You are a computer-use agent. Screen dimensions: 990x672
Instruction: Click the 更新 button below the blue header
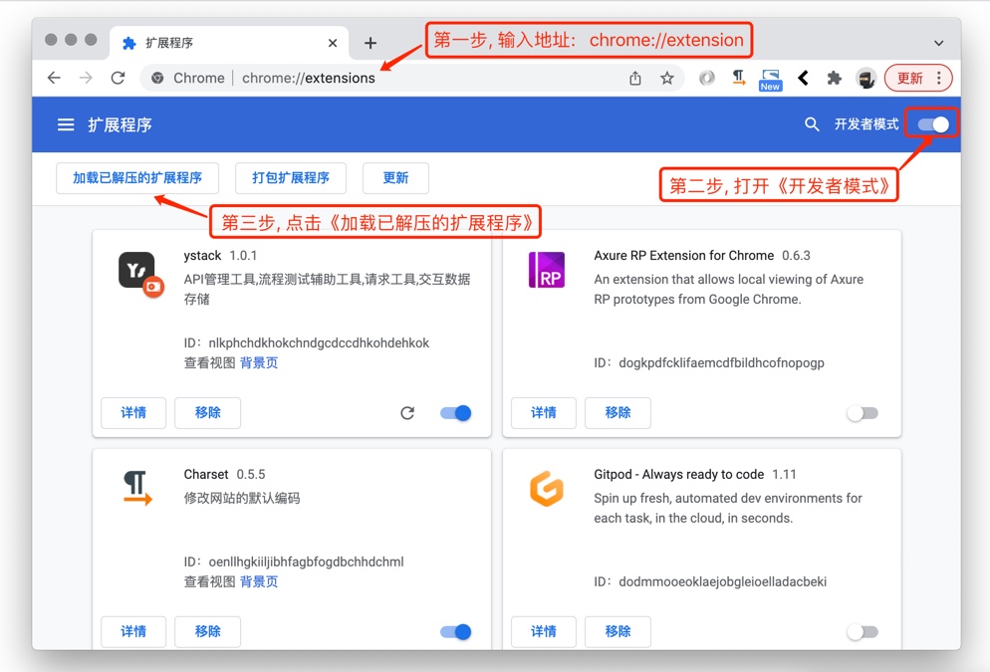pyautogui.click(x=395, y=178)
